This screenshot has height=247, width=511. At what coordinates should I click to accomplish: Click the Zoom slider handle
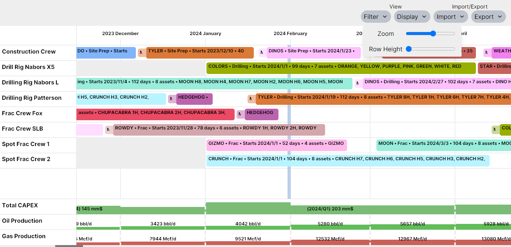point(433,34)
